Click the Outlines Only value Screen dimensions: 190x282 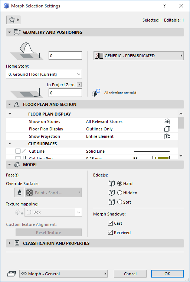(x=99, y=129)
